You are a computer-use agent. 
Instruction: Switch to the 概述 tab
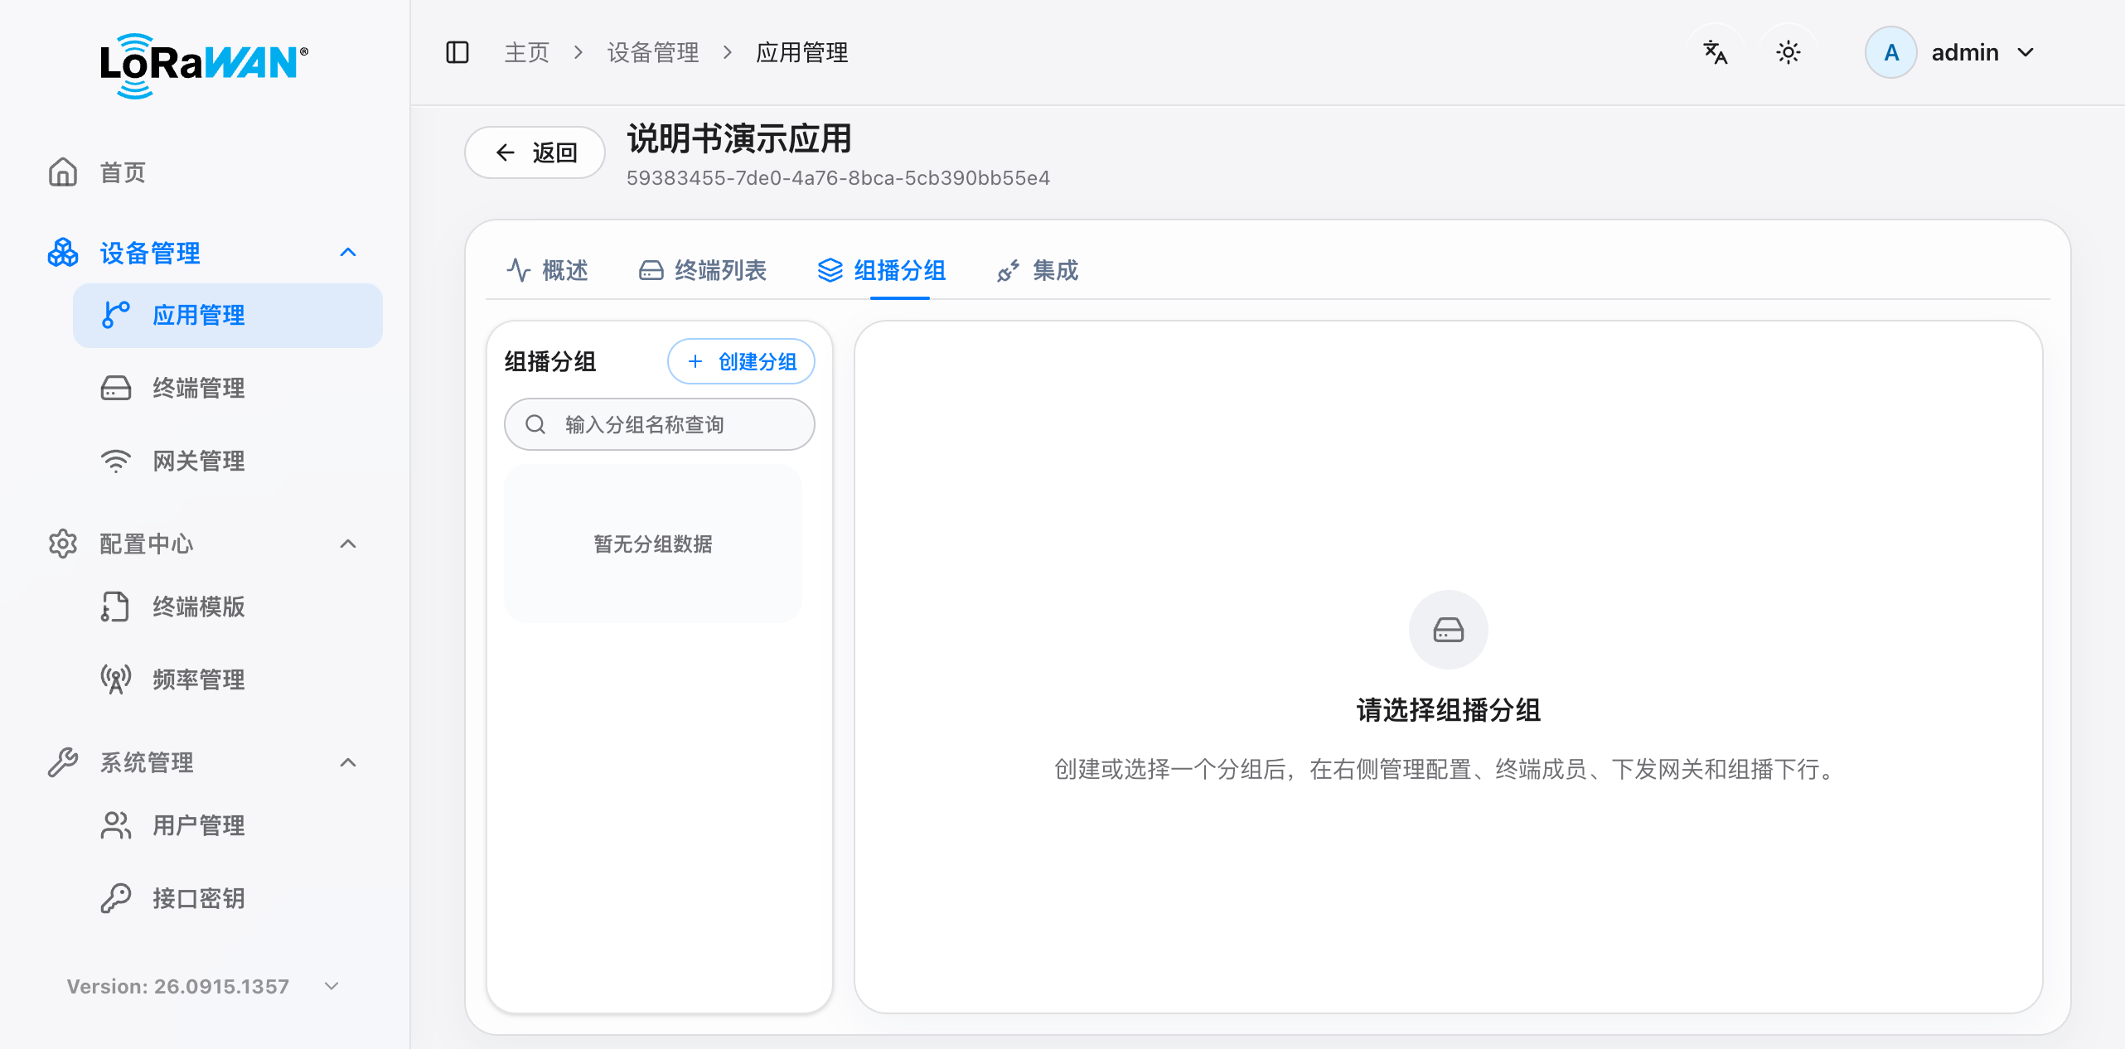coord(547,270)
